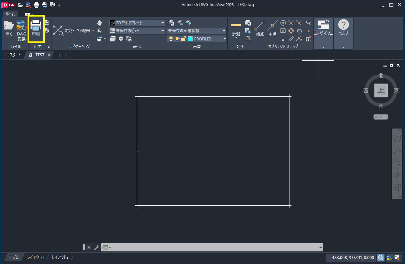This screenshot has height=264, width=405.
Task: Expand the quick access toolbar customize arrow
Action: (x=59, y=5)
